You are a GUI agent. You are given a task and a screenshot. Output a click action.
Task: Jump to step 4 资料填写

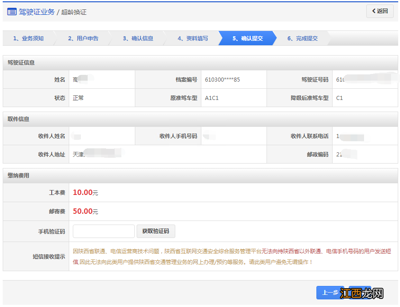(193, 39)
